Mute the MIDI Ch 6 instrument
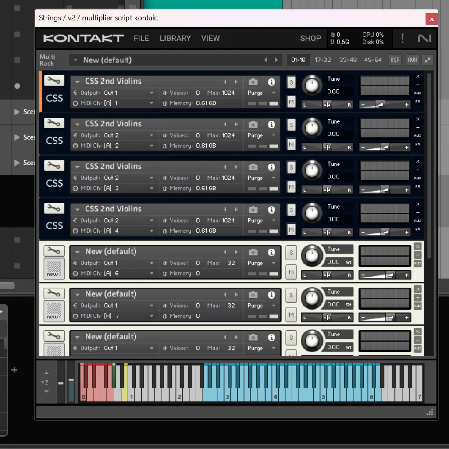Screen dimensions: 449x449 pyautogui.click(x=291, y=272)
